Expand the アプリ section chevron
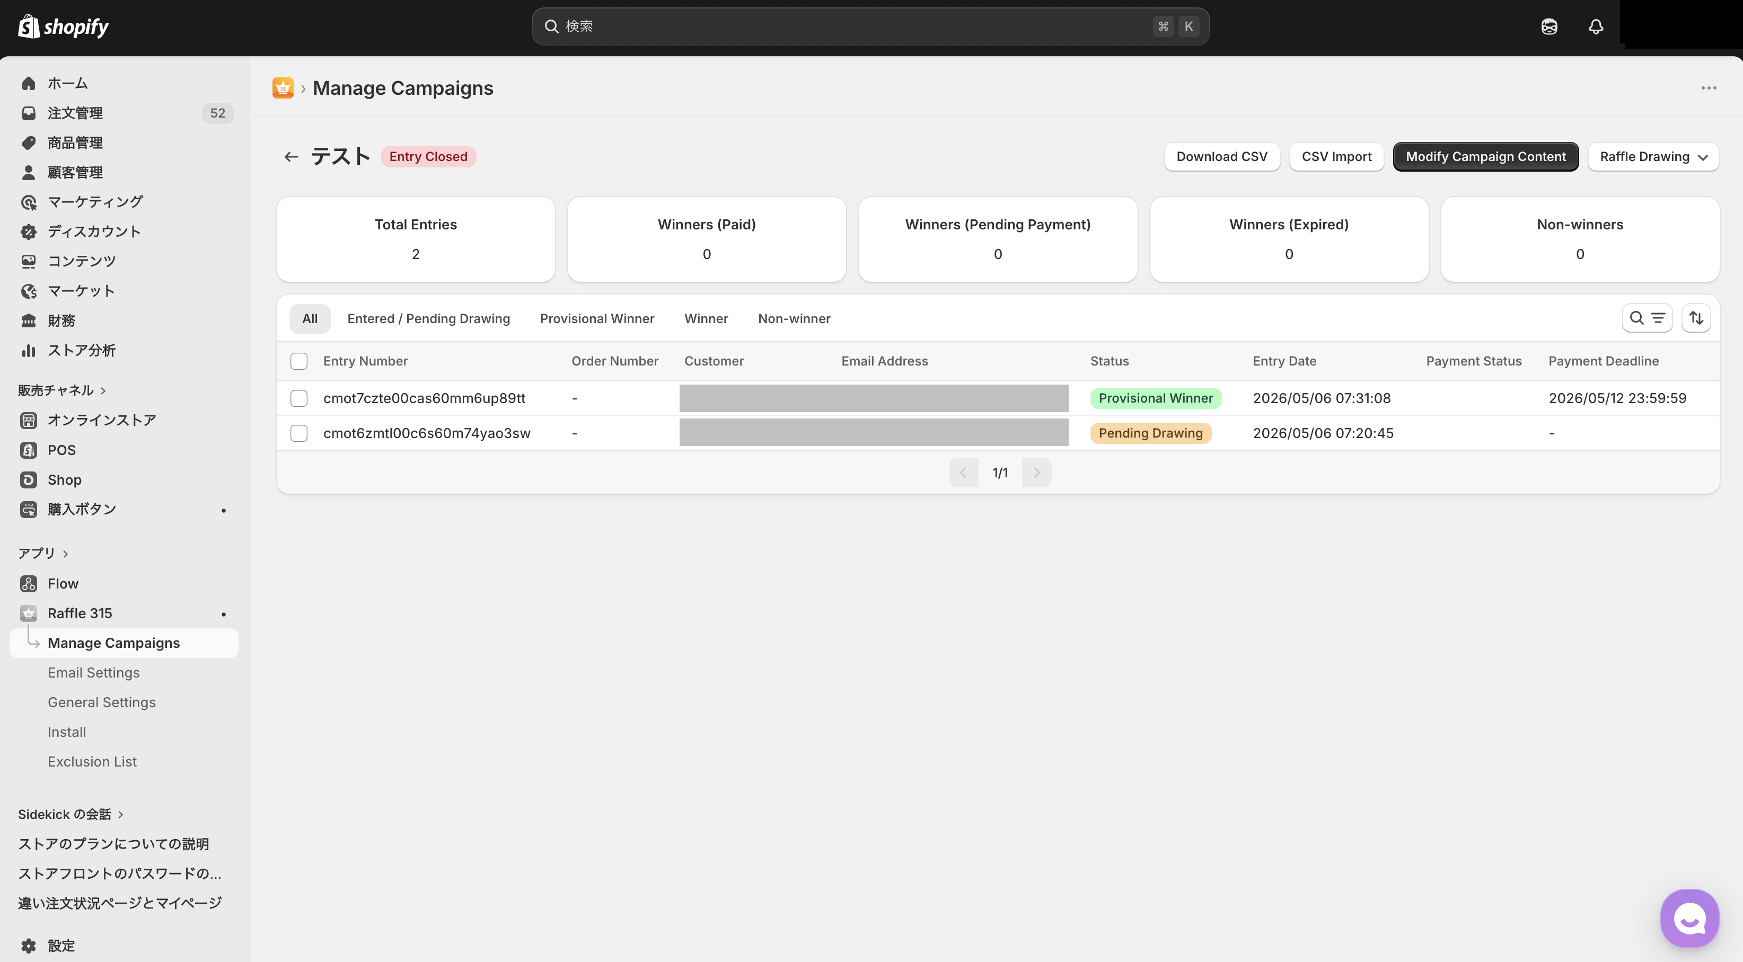Image resolution: width=1743 pixels, height=962 pixels. 65,554
